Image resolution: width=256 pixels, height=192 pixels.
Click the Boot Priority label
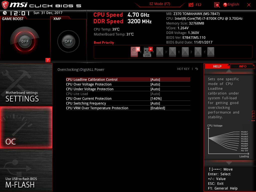click(104, 42)
